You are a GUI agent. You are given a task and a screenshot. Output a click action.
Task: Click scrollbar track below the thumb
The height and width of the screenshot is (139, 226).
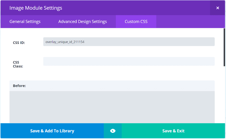tap(224, 95)
